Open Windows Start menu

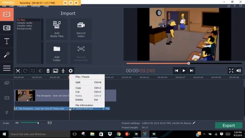pos(4,134)
